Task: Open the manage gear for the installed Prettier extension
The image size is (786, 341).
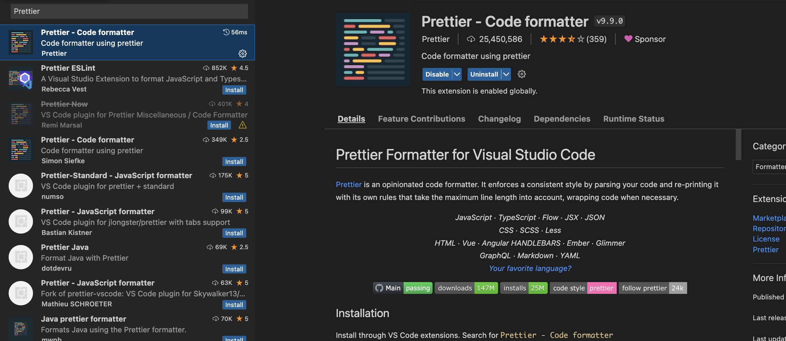Action: pos(242,53)
